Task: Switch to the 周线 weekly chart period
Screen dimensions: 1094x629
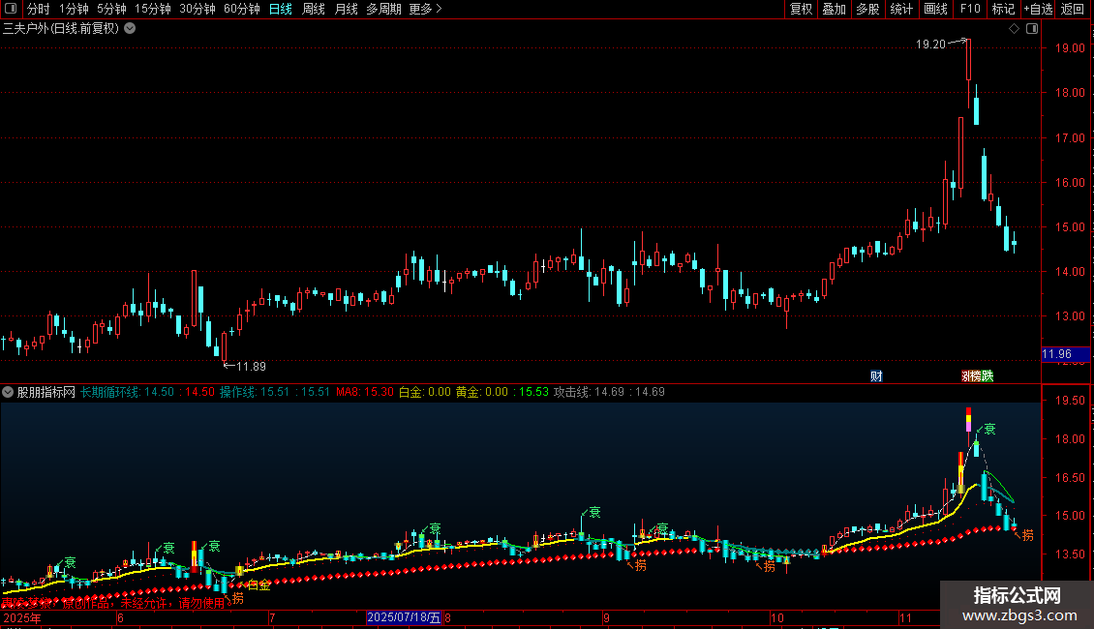Action: [314, 9]
